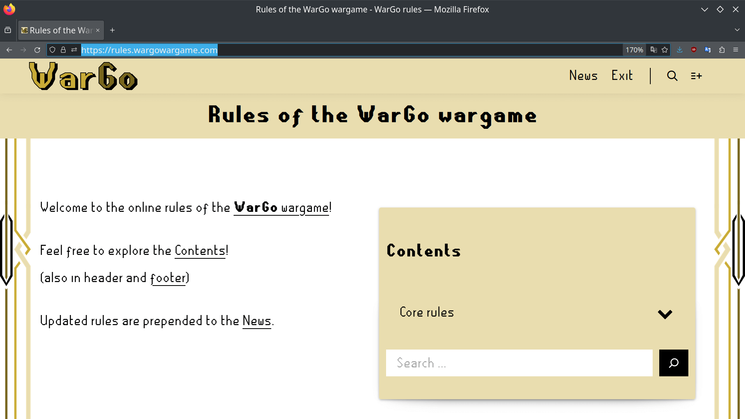This screenshot has height=419, width=745.
Task: Click the Contents search input field
Action: [x=519, y=363]
